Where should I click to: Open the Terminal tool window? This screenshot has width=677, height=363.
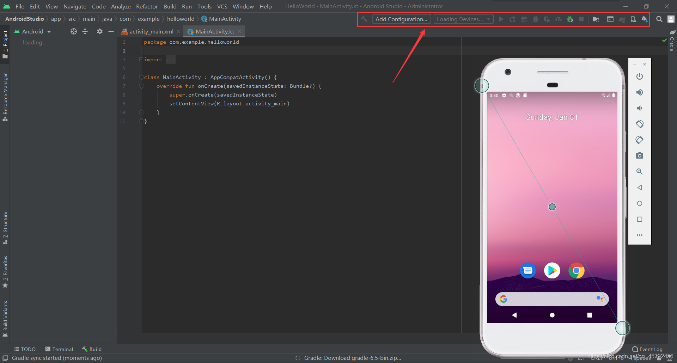59,349
